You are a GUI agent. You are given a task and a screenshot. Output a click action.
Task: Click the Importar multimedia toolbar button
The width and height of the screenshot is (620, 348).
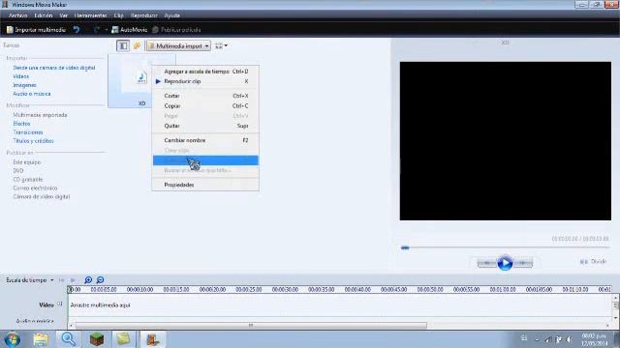tap(36, 30)
